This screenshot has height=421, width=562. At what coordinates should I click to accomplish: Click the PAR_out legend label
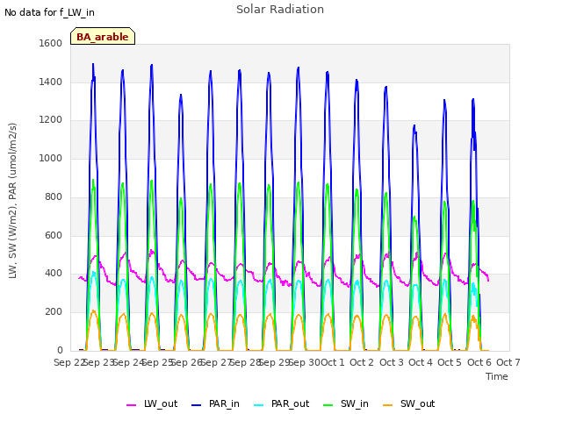(x=290, y=403)
